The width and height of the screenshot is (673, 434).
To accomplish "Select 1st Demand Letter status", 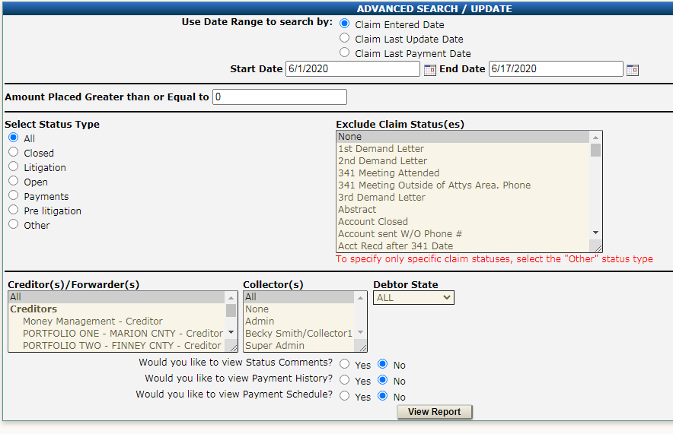I will [463, 149].
